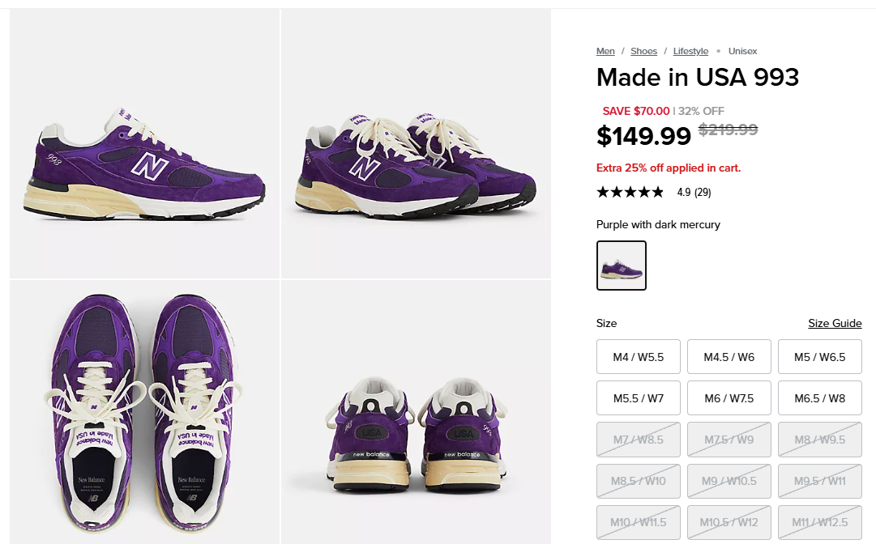Image resolution: width=876 pixels, height=544 pixels.
Task: Pick size M5 / W6.5
Action: [820, 357]
